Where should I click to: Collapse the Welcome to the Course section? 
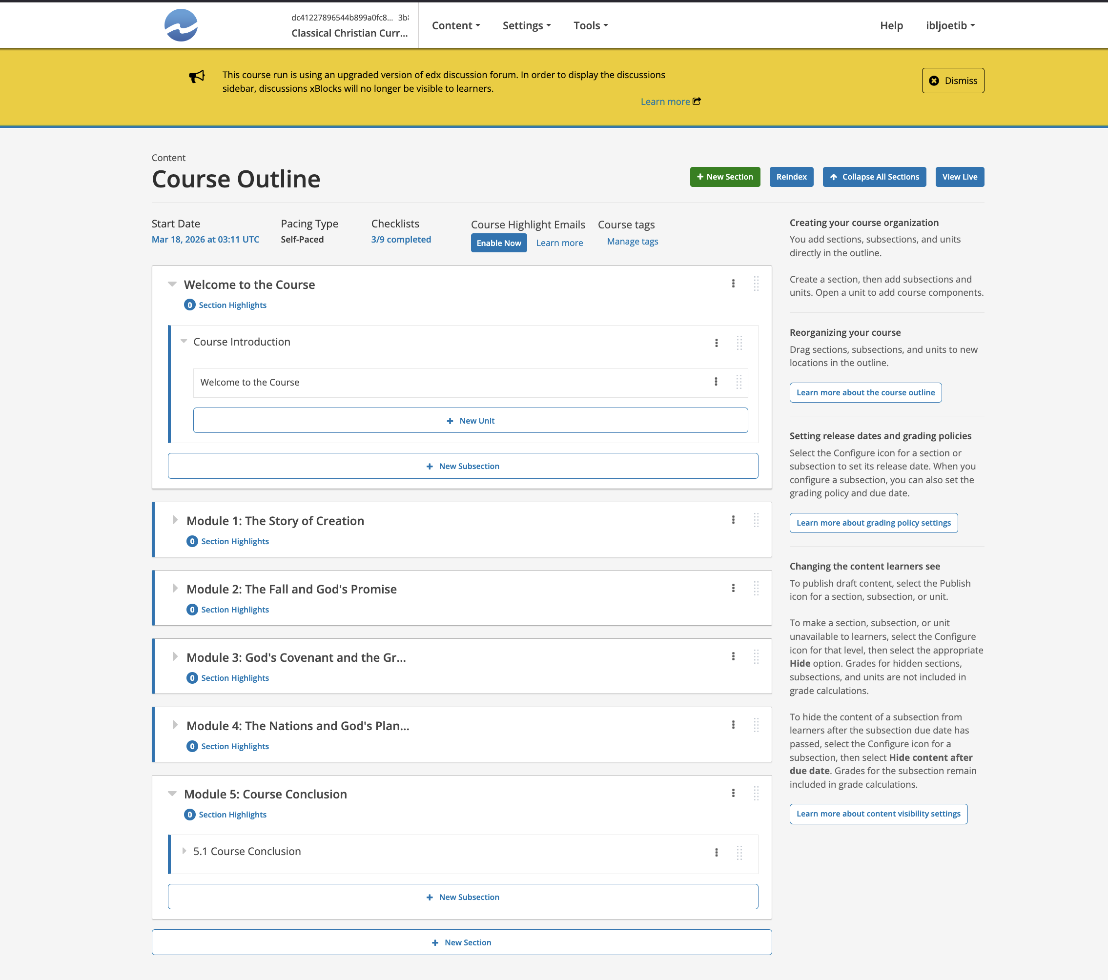[x=172, y=284]
